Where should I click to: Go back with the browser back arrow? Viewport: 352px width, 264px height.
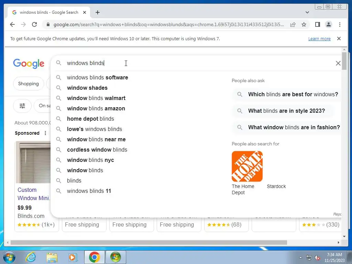coord(12,24)
